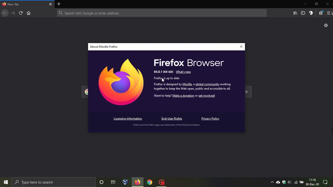The image size is (333, 187).
Task: Click the Firefox logo in About dialog
Action: pyautogui.click(x=121, y=82)
